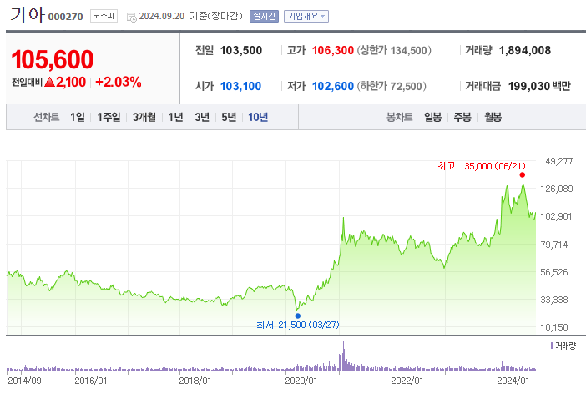Click the red high-price marker dot on the chart
Viewport: 586px width, 394px height.
[522, 175]
